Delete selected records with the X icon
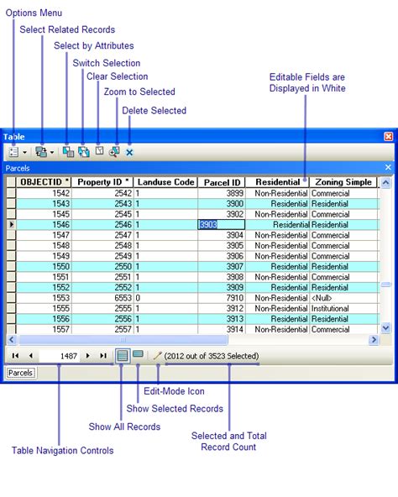The height and width of the screenshot is (497, 398). pyautogui.click(x=129, y=153)
